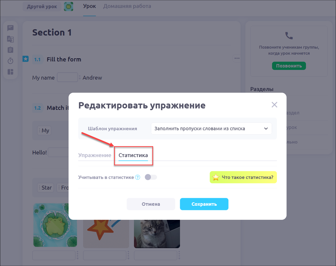Switch to the Урок tab
Image resolution: width=336 pixels, height=266 pixels.
coord(89,6)
